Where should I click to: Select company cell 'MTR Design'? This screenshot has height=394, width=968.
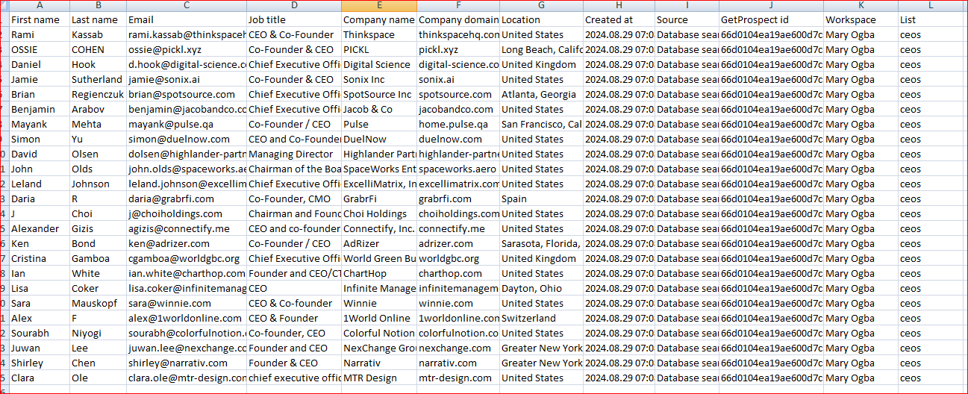[x=379, y=378]
